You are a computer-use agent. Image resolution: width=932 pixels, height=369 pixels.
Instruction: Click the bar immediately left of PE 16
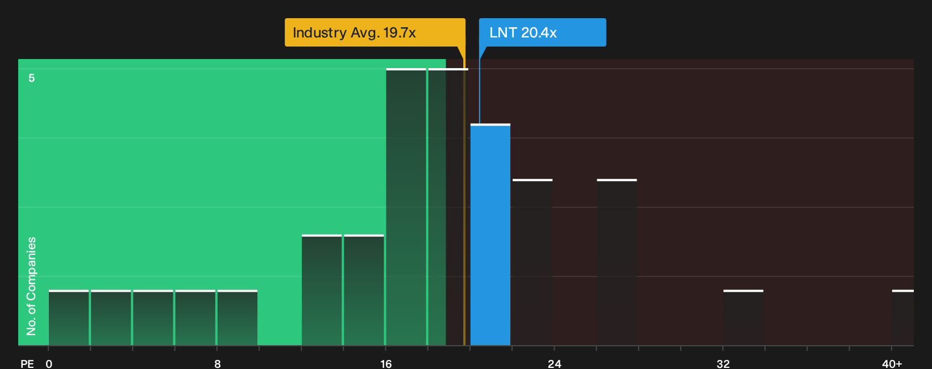coord(364,290)
